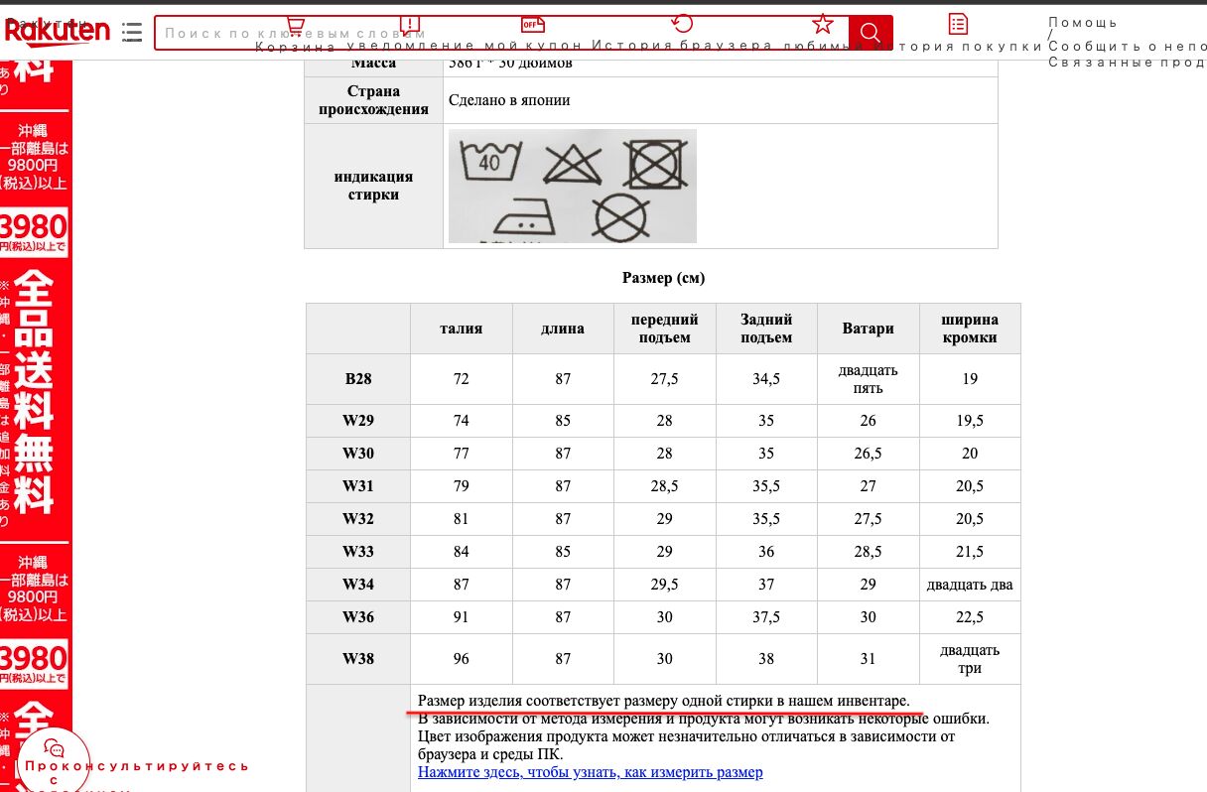Screen dimensions: 1207x792
Task: Click Ватари value 26,5 in W30 row
Action: click(869, 454)
